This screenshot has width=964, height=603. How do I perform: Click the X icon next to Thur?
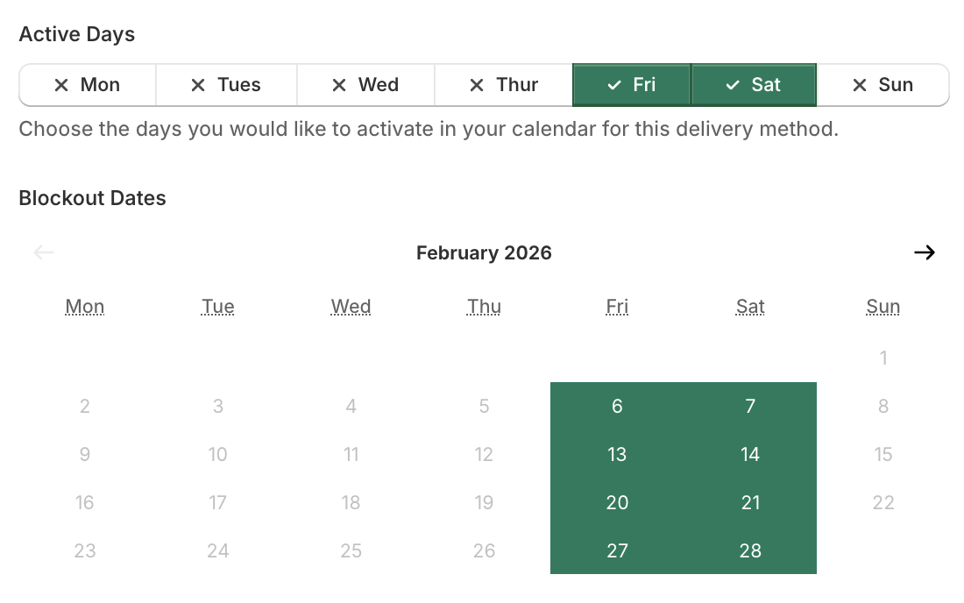(x=478, y=84)
